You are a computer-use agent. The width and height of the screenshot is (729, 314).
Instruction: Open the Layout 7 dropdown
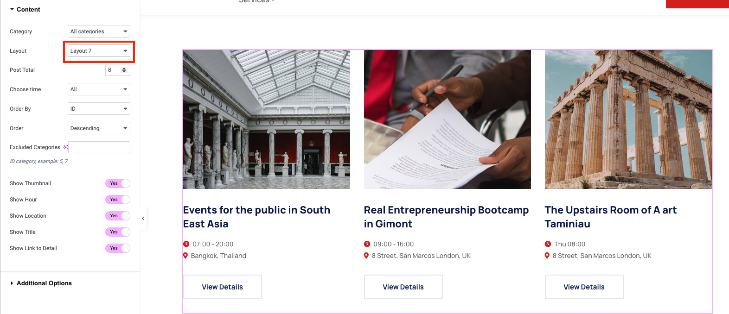tap(99, 51)
